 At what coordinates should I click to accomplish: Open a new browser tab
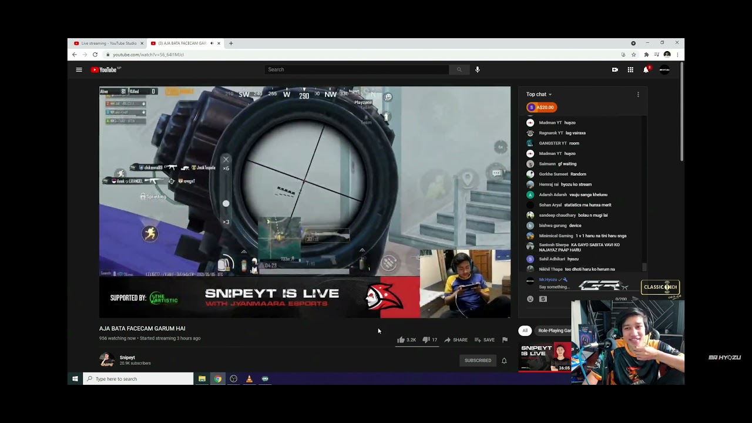tap(231, 43)
